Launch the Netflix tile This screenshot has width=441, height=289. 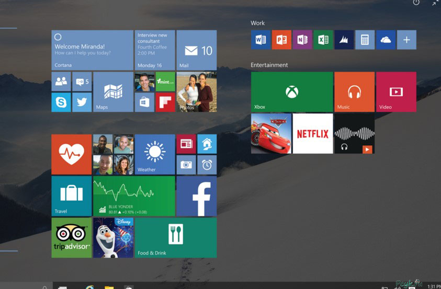pos(313,133)
